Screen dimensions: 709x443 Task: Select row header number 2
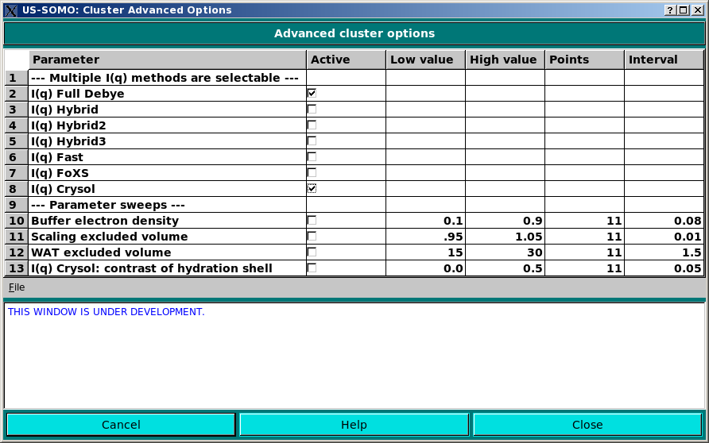(17, 94)
